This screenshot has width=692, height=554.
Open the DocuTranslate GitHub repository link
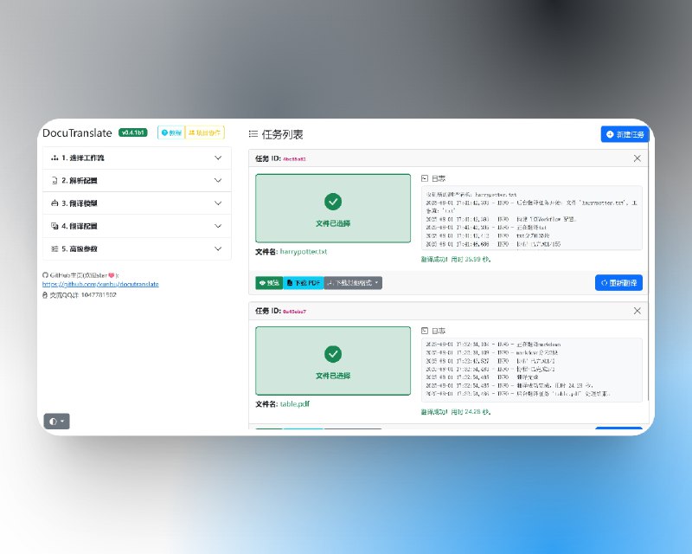tap(100, 284)
